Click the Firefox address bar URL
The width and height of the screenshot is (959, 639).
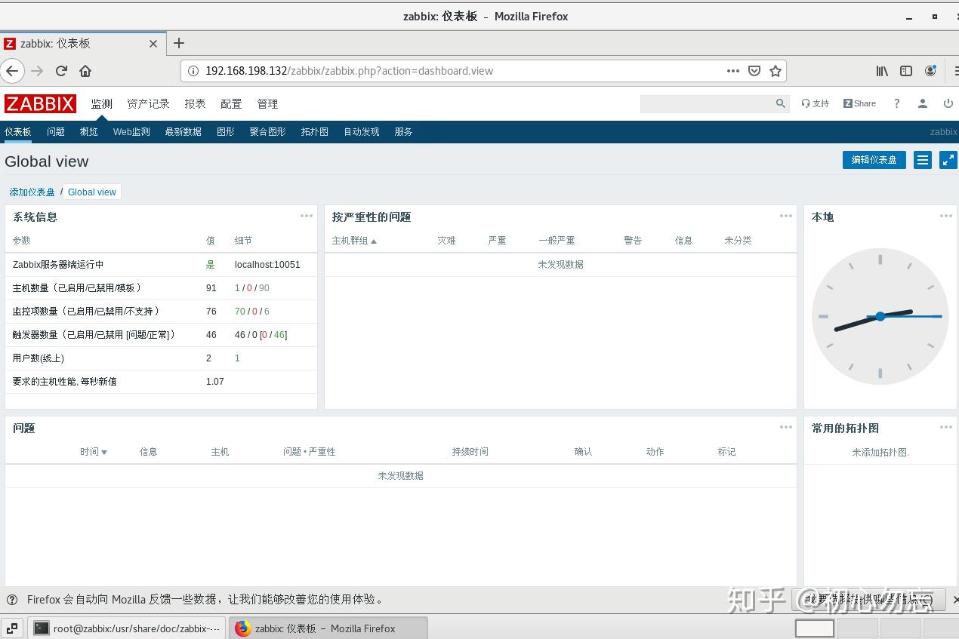tap(349, 71)
